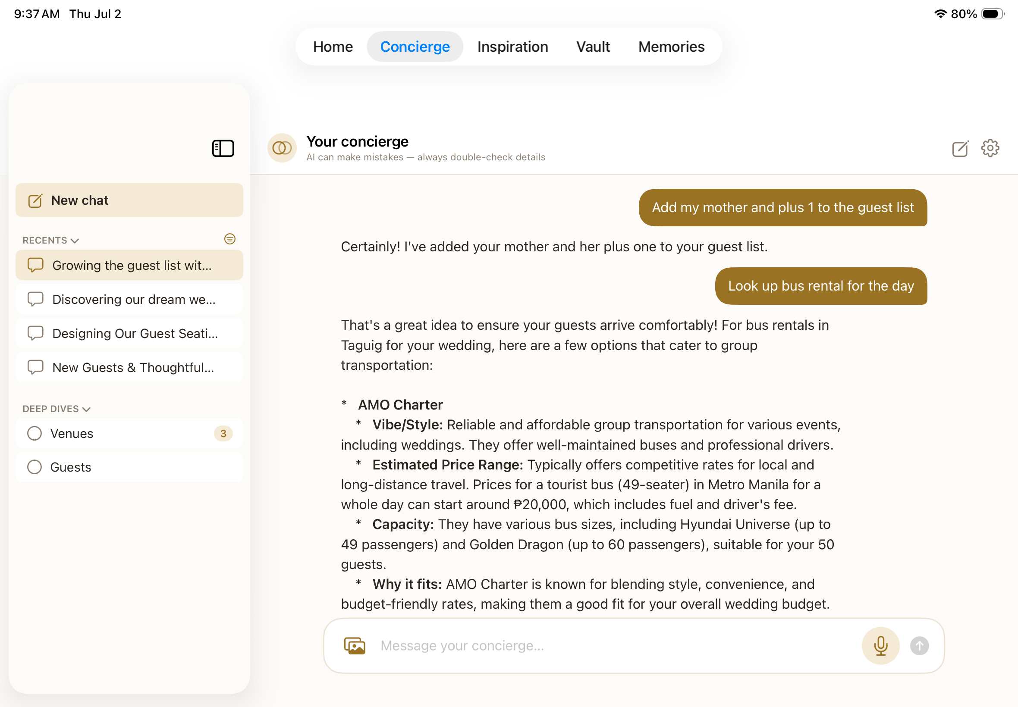Select the Guests circle toggle
The width and height of the screenshot is (1018, 707).
click(x=35, y=467)
